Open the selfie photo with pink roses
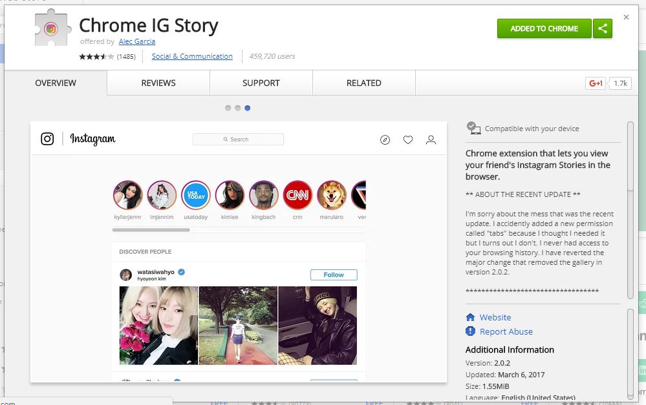The height and width of the screenshot is (405, 646). click(158, 326)
